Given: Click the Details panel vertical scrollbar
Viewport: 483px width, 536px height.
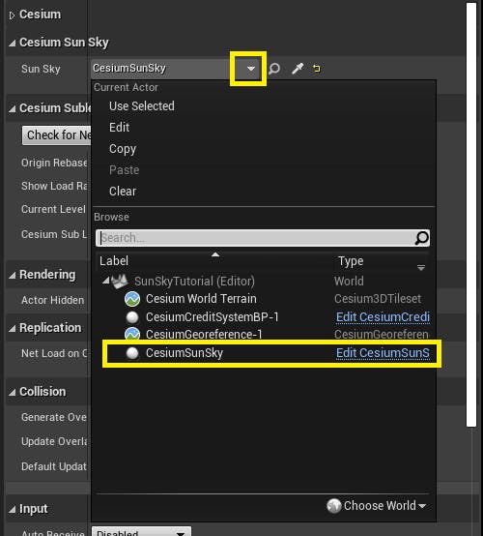Looking at the screenshot, I should [471, 214].
